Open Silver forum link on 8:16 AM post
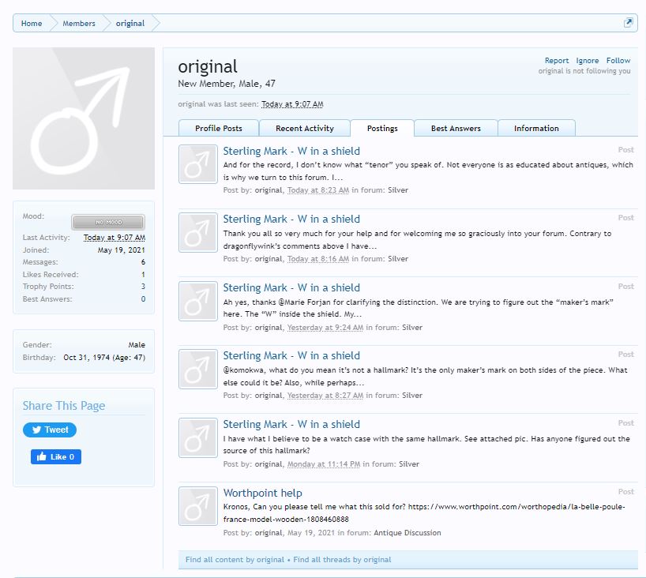This screenshot has height=578, width=646. pos(398,259)
